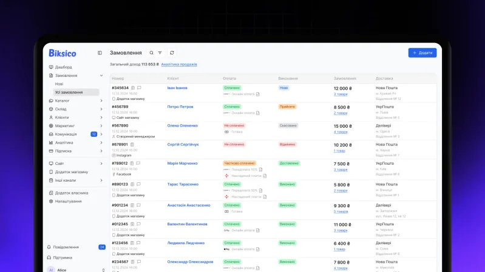
Task: Click the Сайт monitor icon
Action: pos(51,164)
